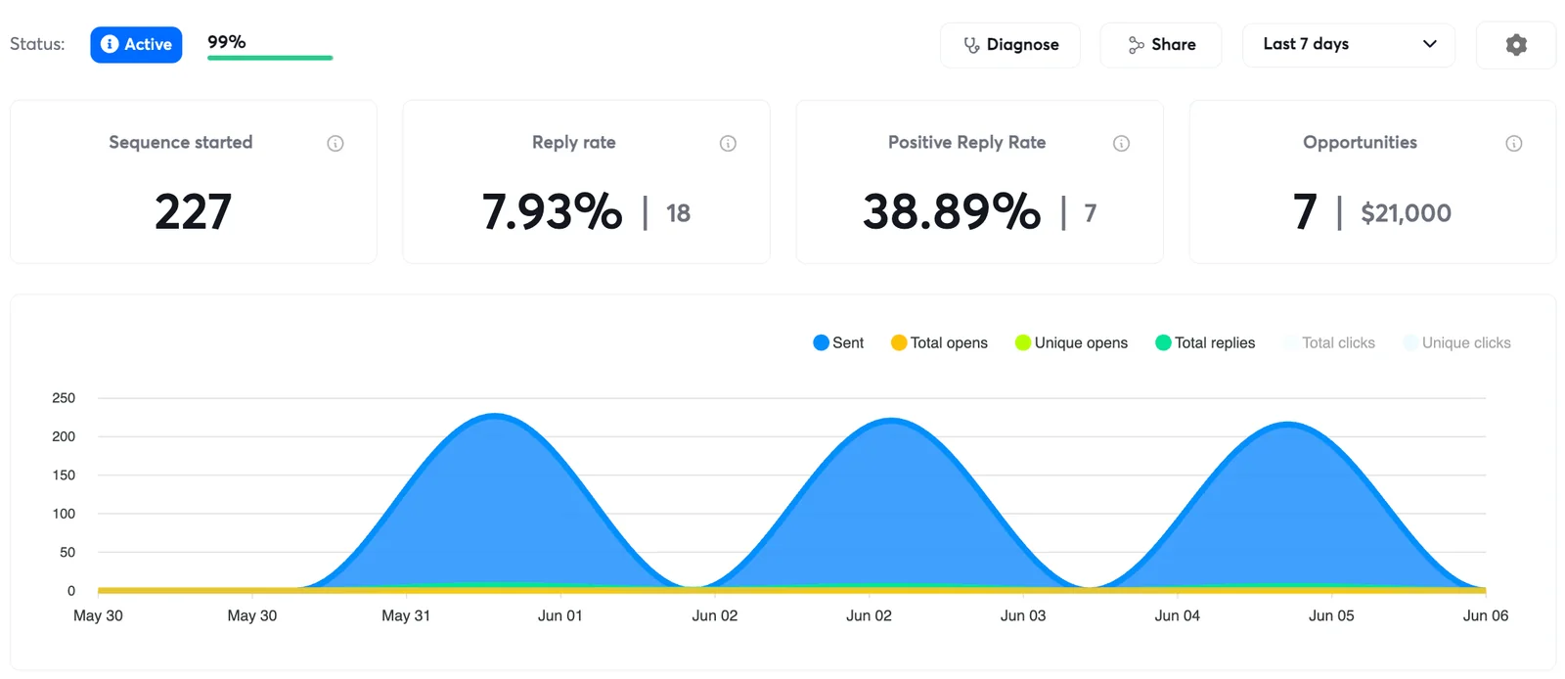Click the 99% progress bar
This screenshot has width=1565, height=679.
click(x=270, y=58)
